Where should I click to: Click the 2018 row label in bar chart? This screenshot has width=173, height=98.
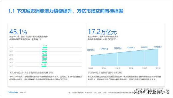11,48
